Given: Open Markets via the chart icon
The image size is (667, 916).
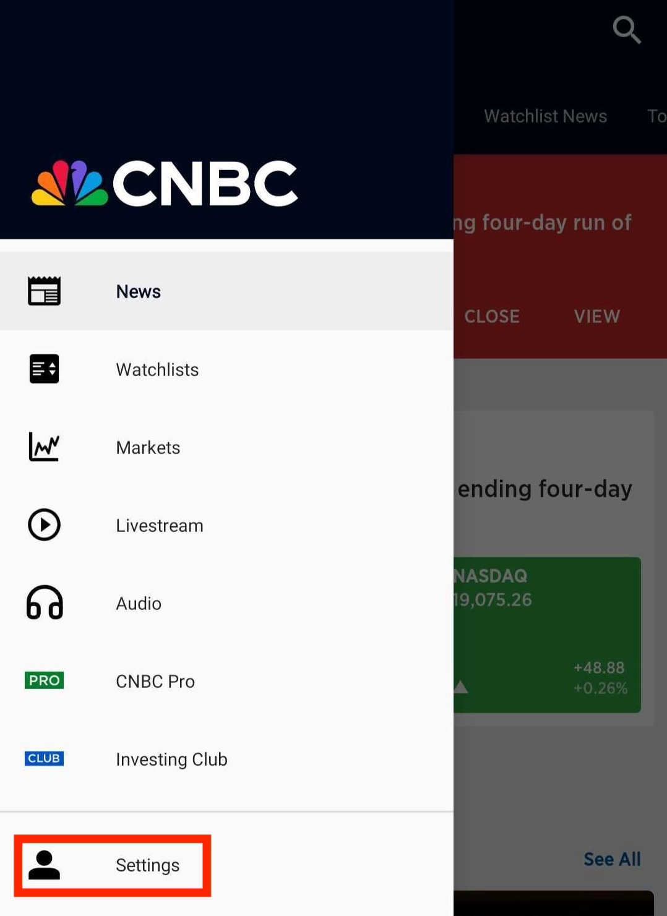Looking at the screenshot, I should click(x=44, y=447).
